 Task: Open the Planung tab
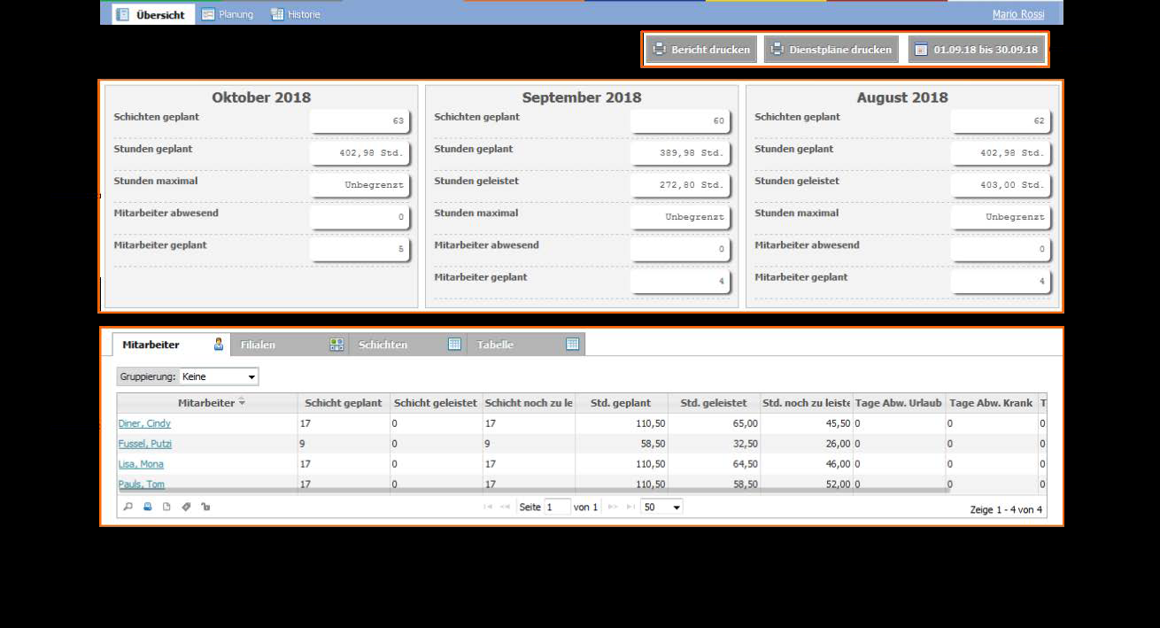tap(228, 14)
